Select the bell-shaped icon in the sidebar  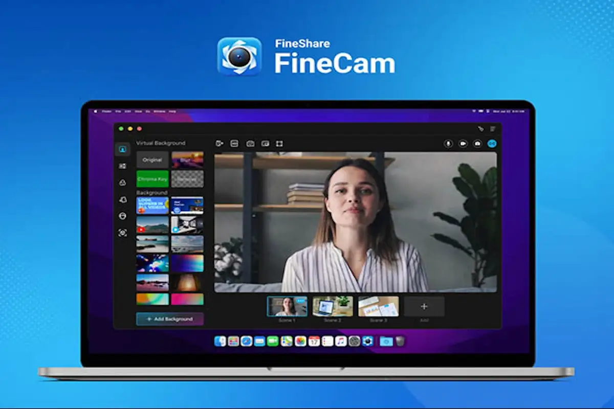click(x=122, y=199)
